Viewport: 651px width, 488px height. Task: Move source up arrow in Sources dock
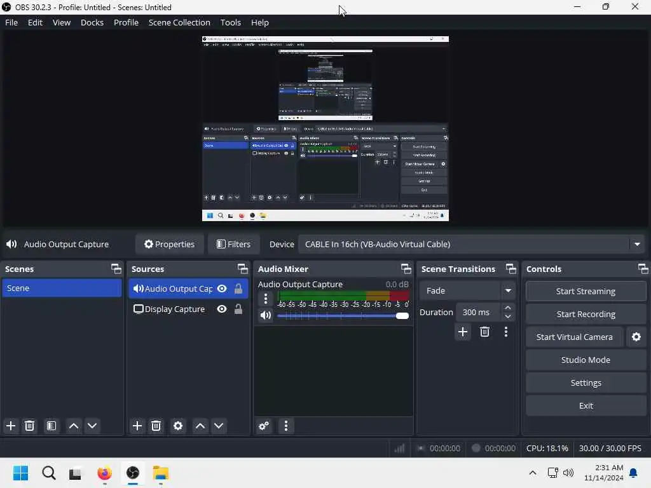coord(200,426)
